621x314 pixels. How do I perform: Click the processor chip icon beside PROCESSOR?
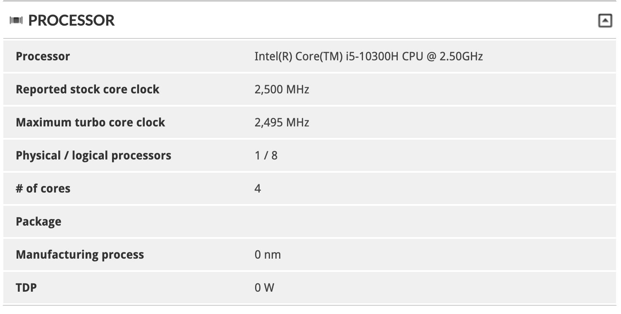pyautogui.click(x=17, y=20)
